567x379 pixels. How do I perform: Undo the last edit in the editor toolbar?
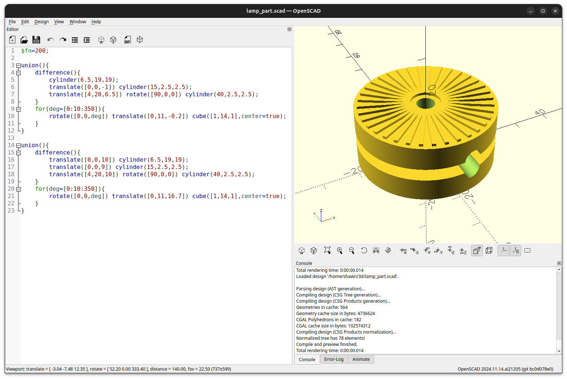click(x=51, y=40)
